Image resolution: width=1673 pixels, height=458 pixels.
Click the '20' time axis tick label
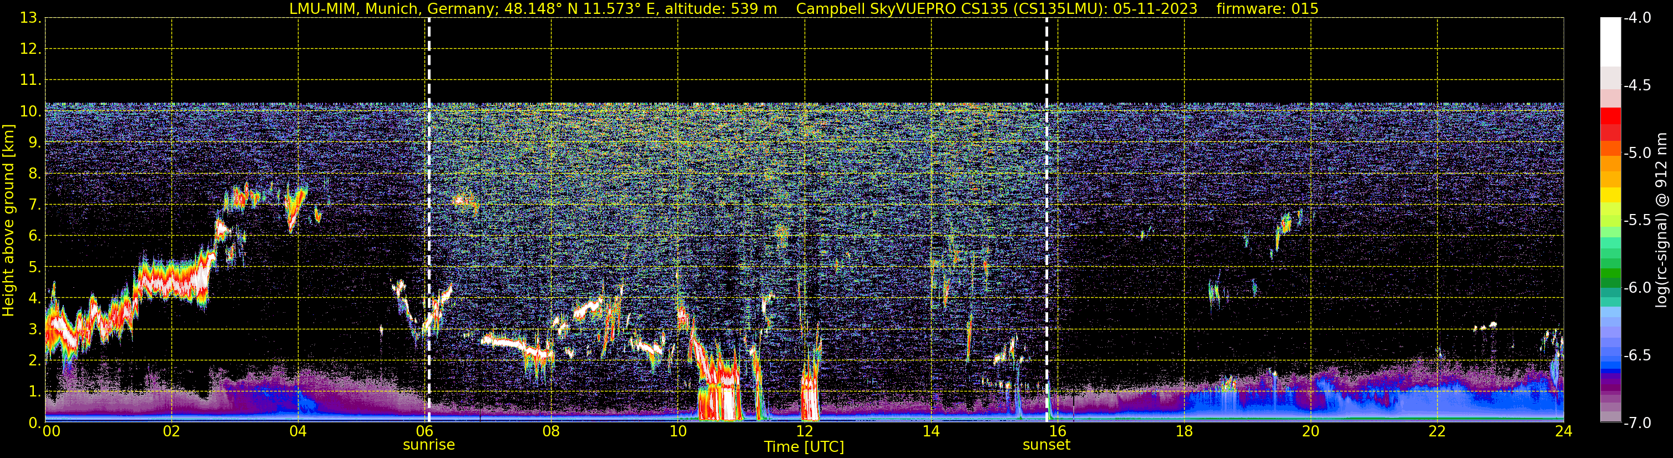point(1311,431)
